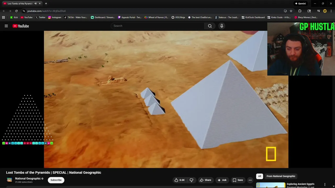
Task: Open the Twitter bookmark
Action: point(40,17)
